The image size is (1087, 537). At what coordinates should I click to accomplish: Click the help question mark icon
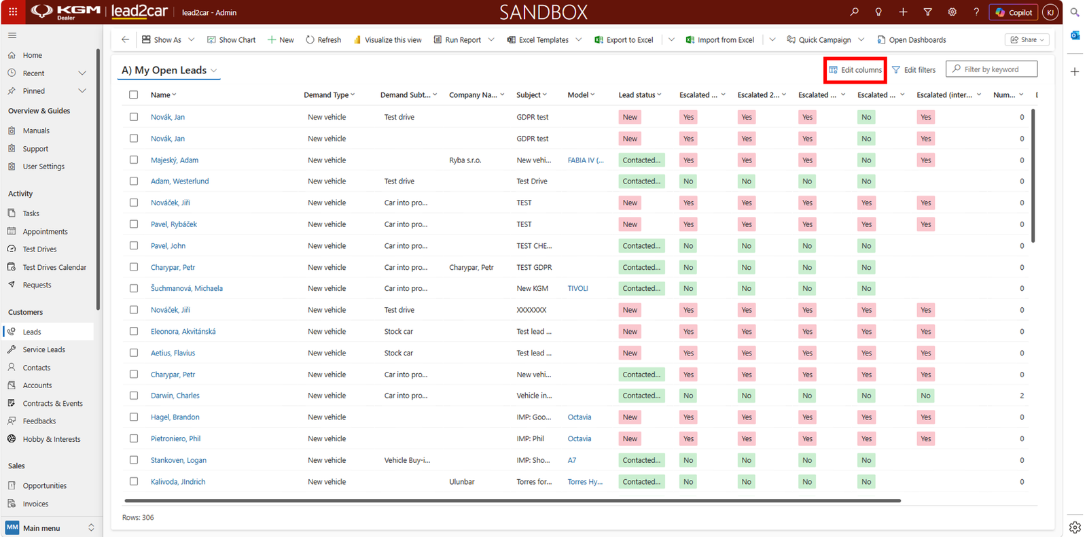point(976,12)
